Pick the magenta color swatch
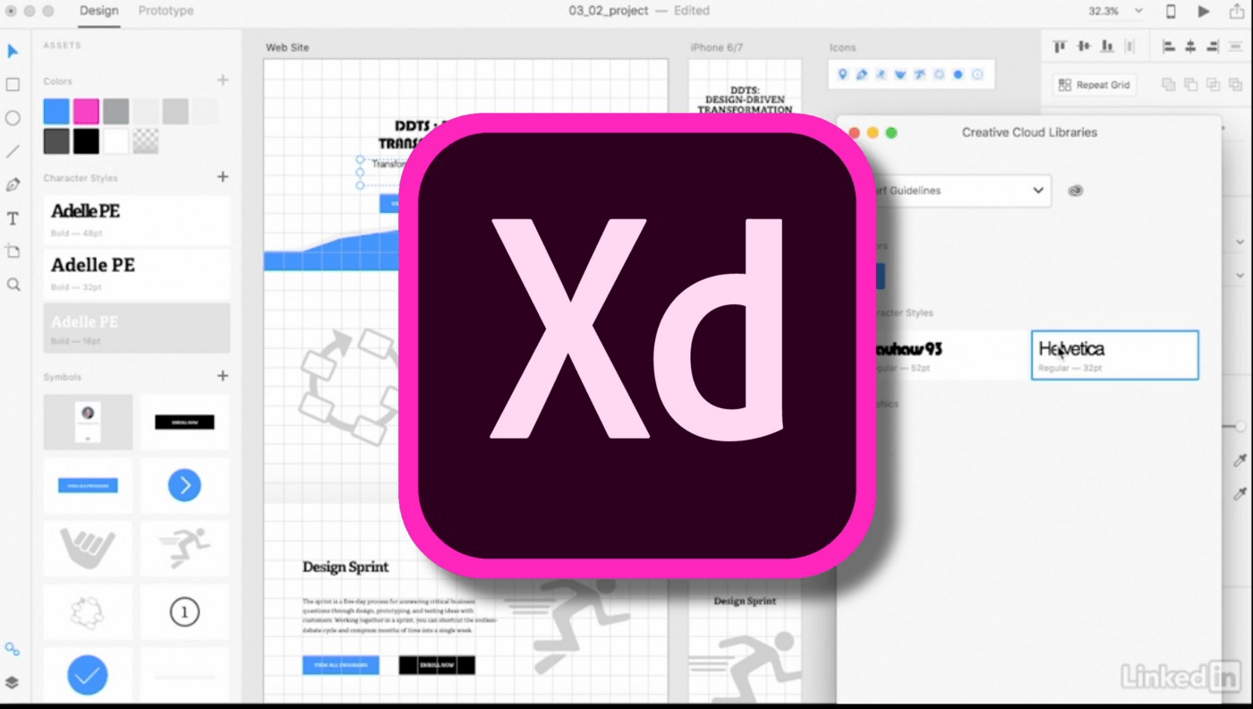 (x=86, y=111)
